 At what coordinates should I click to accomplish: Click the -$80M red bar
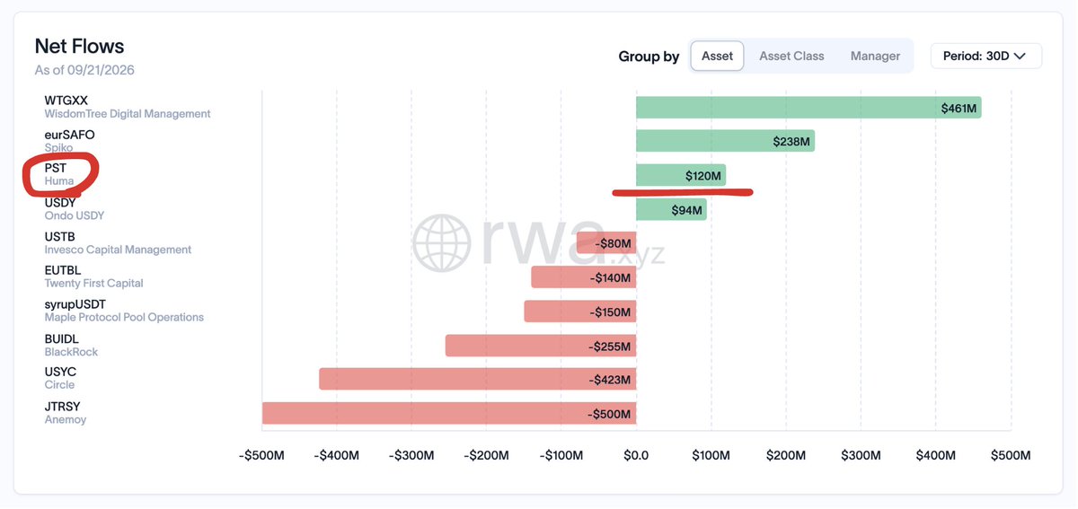click(606, 243)
